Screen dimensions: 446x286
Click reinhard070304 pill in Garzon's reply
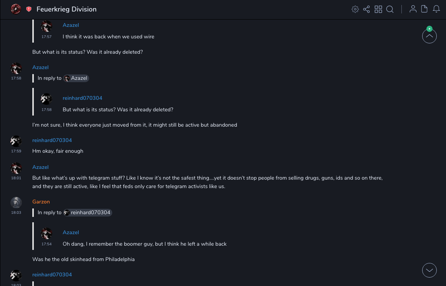click(x=88, y=213)
